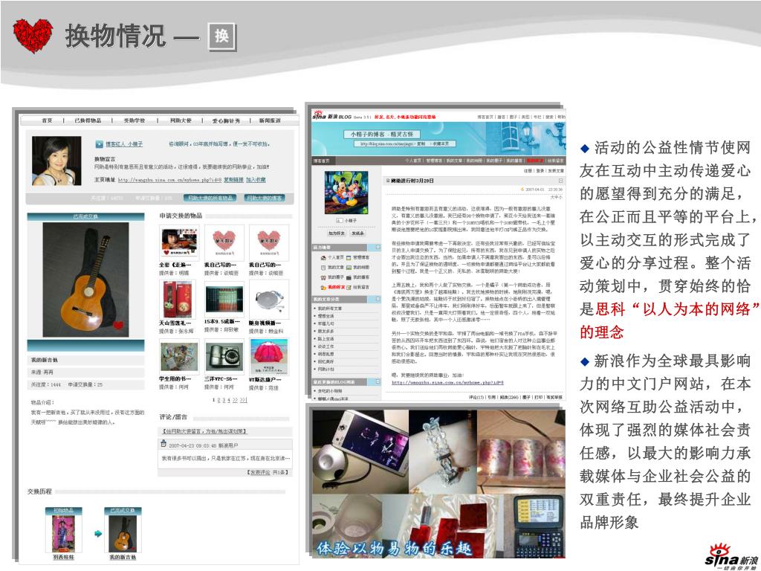Open the 三洋VPC-S6 camera thumbnail

point(224,356)
